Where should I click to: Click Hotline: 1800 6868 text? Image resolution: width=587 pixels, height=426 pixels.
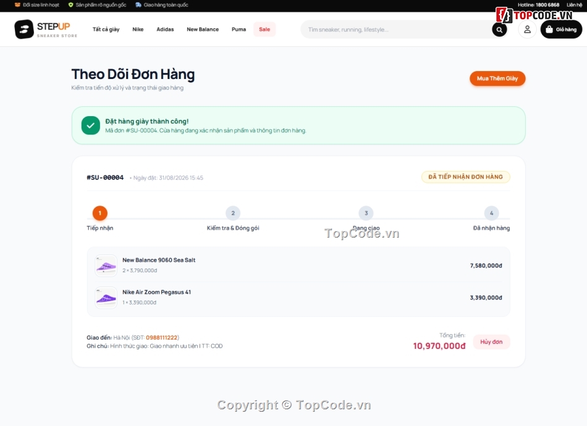pyautogui.click(x=538, y=5)
